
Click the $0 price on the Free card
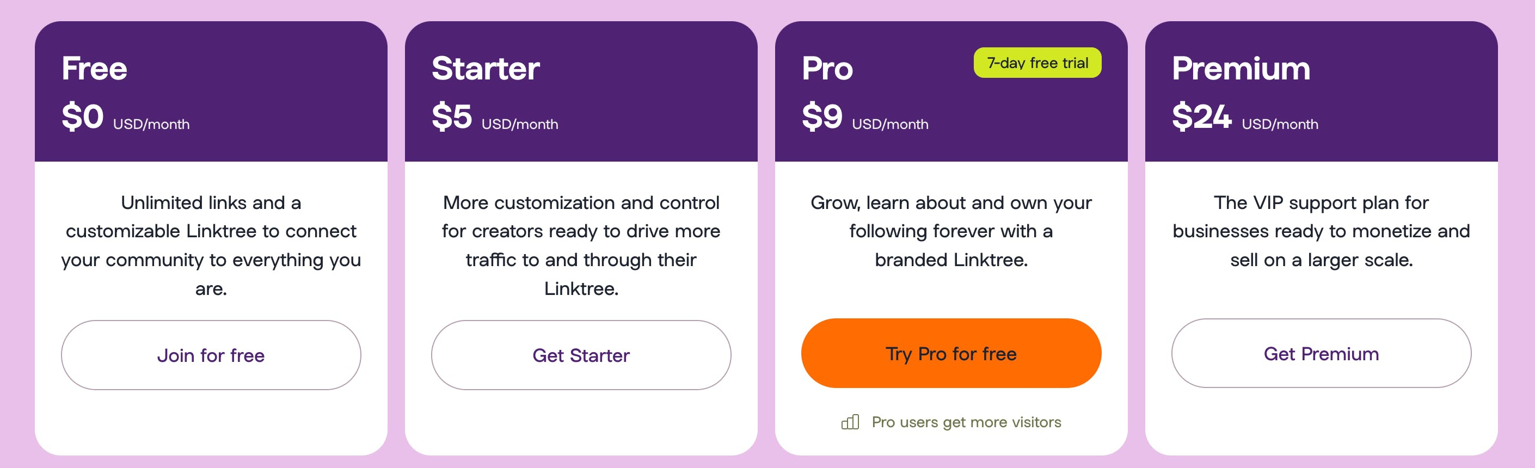pyautogui.click(x=82, y=118)
